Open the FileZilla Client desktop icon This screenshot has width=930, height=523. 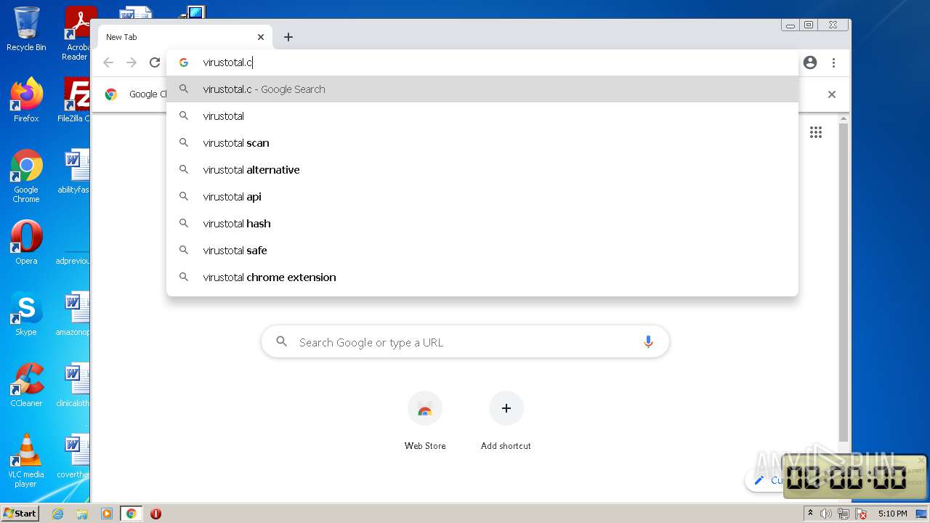pyautogui.click(x=73, y=100)
